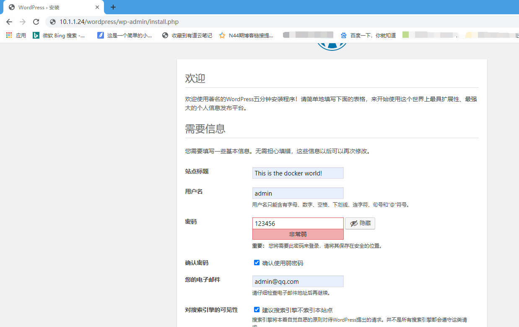Reload the current page
This screenshot has width=519, height=327.
pos(36,22)
